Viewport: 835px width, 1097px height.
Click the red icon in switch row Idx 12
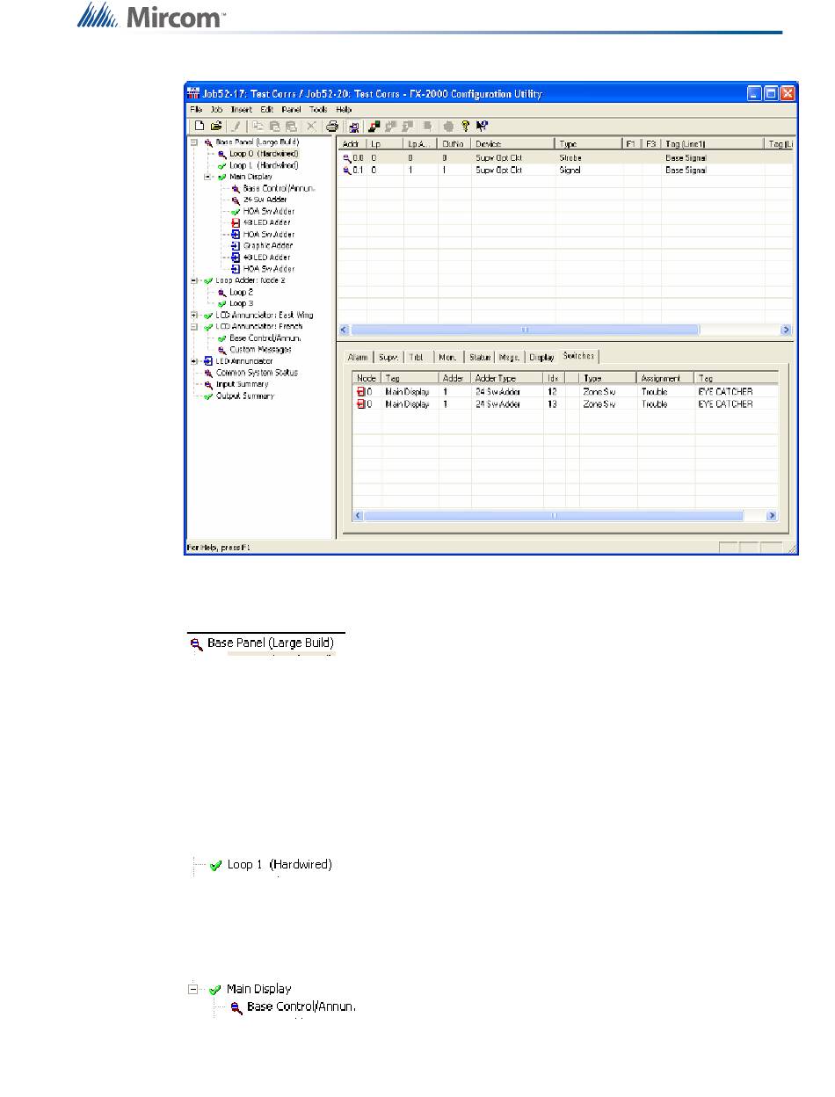pyautogui.click(x=360, y=392)
